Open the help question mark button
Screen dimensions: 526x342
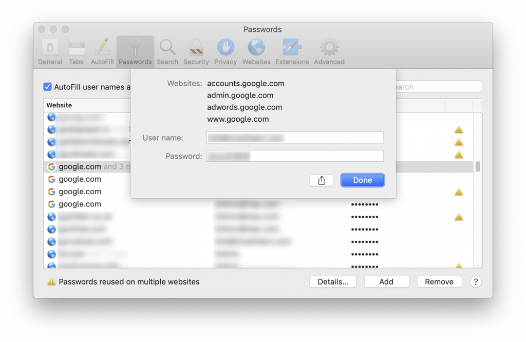tap(475, 281)
